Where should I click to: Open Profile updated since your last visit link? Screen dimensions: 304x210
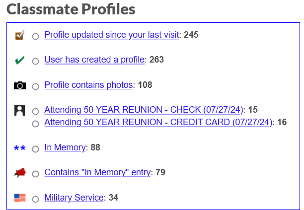(112, 35)
